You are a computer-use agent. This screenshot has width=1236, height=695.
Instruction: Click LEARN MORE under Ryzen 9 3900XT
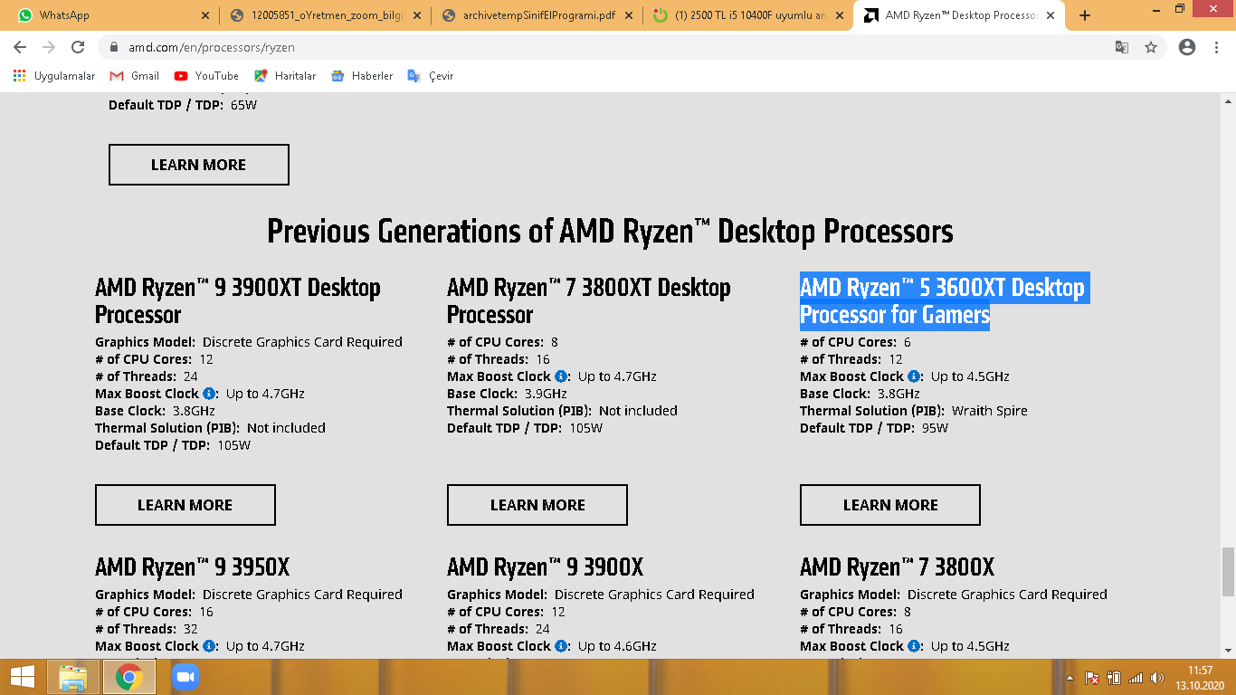point(185,505)
